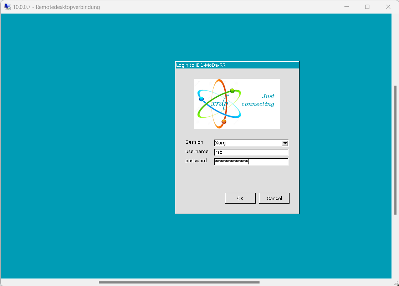Close the remote desktop connection window

tap(388, 7)
